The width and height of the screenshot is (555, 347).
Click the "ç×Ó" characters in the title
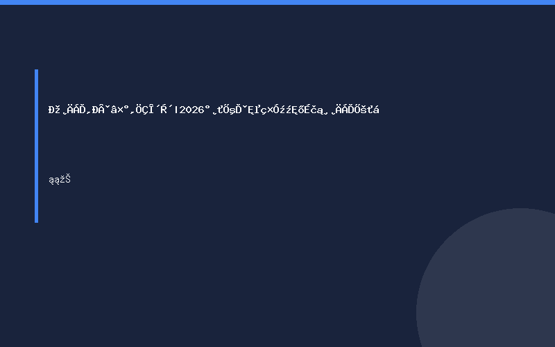coord(270,110)
